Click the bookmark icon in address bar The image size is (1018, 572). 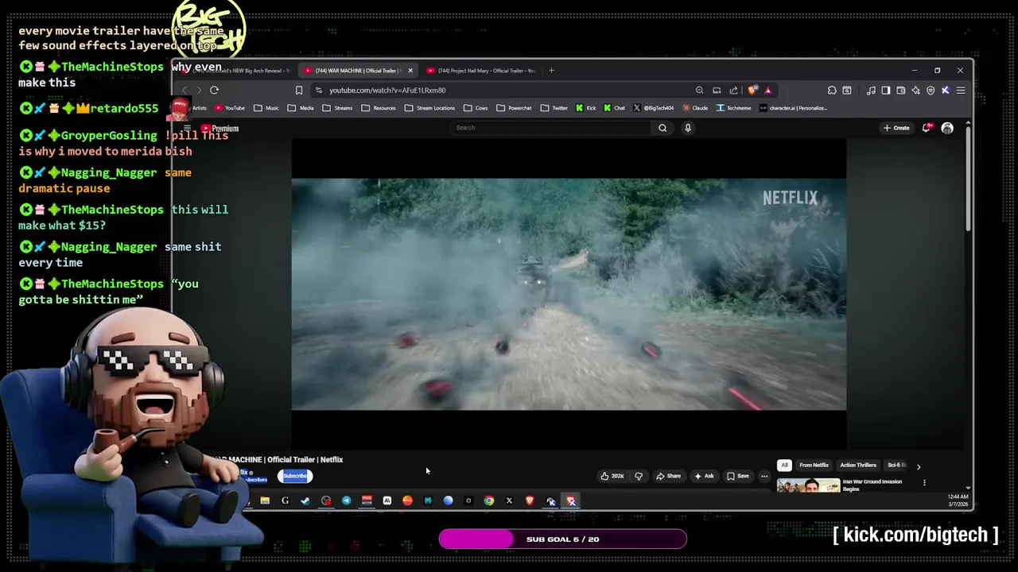[299, 91]
